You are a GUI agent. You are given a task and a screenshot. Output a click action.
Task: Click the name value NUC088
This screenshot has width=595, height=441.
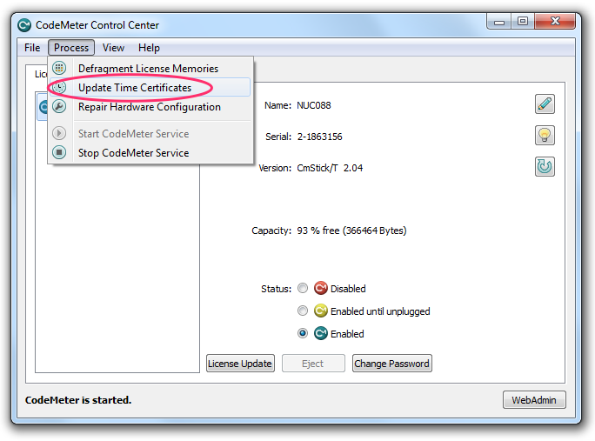tap(314, 105)
